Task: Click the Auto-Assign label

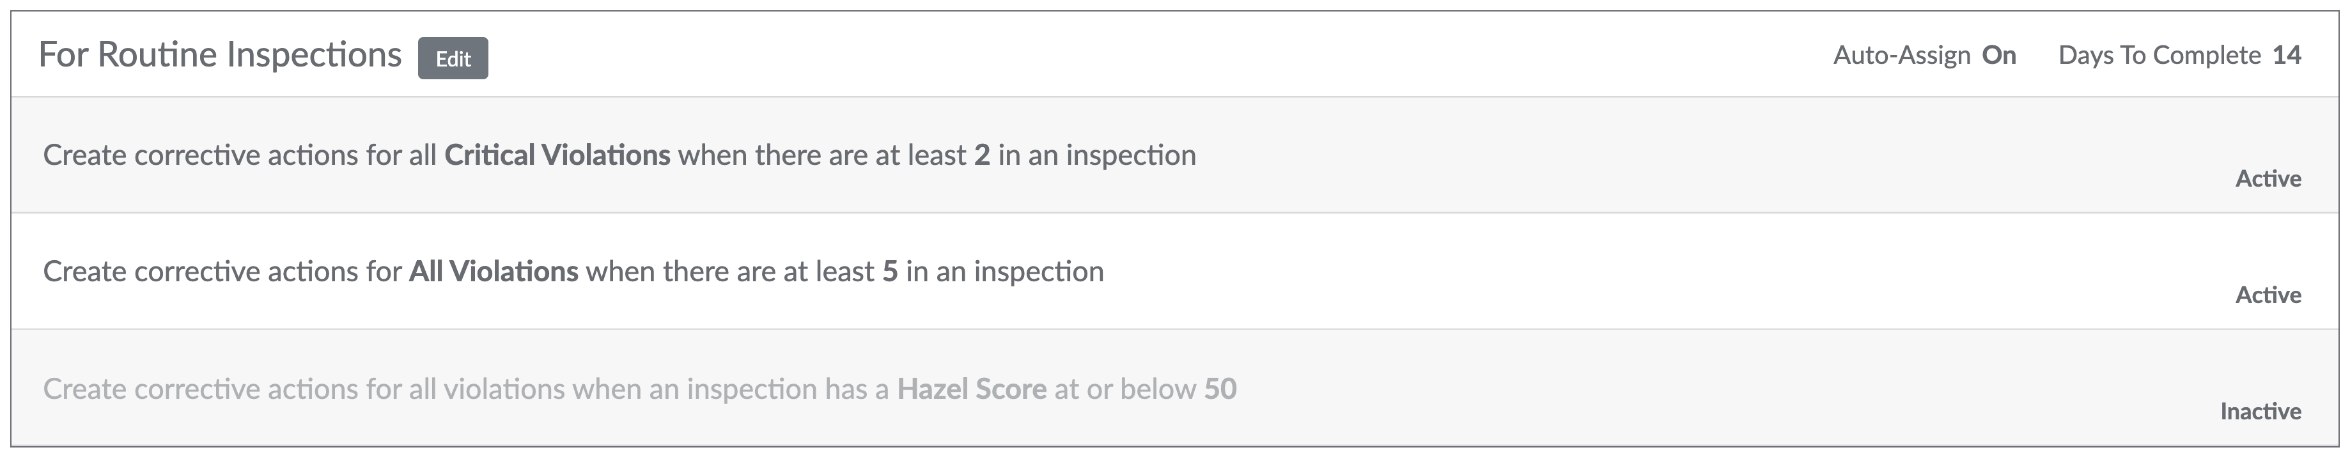Action: click(x=1901, y=56)
